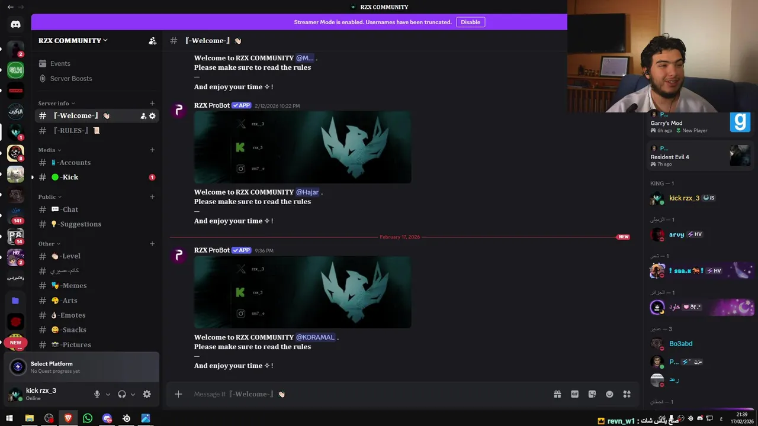This screenshot has width=758, height=426.
Task: Open the RULES channel
Action: (97, 131)
